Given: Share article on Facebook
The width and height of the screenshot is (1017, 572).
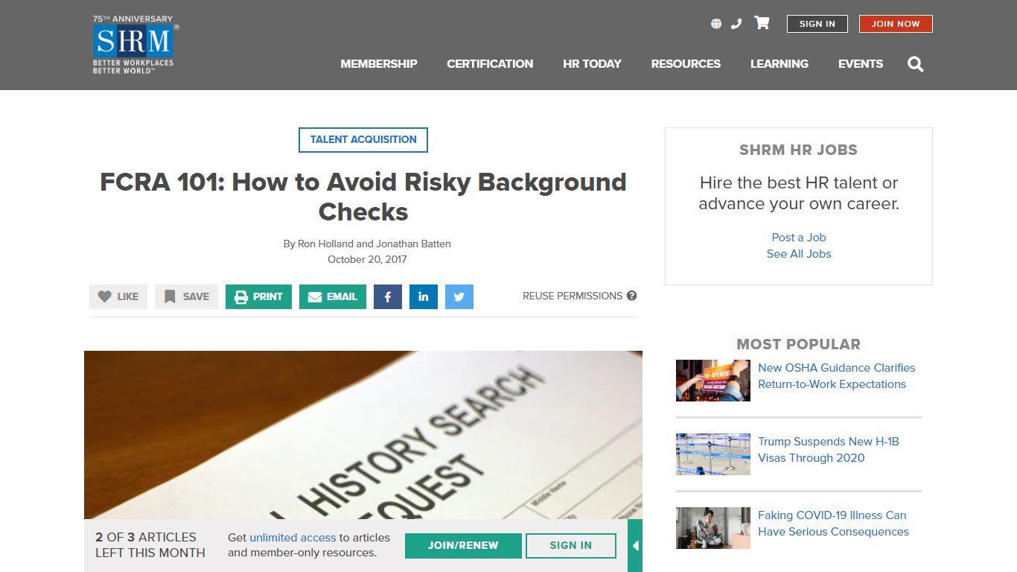Looking at the screenshot, I should coord(388,296).
